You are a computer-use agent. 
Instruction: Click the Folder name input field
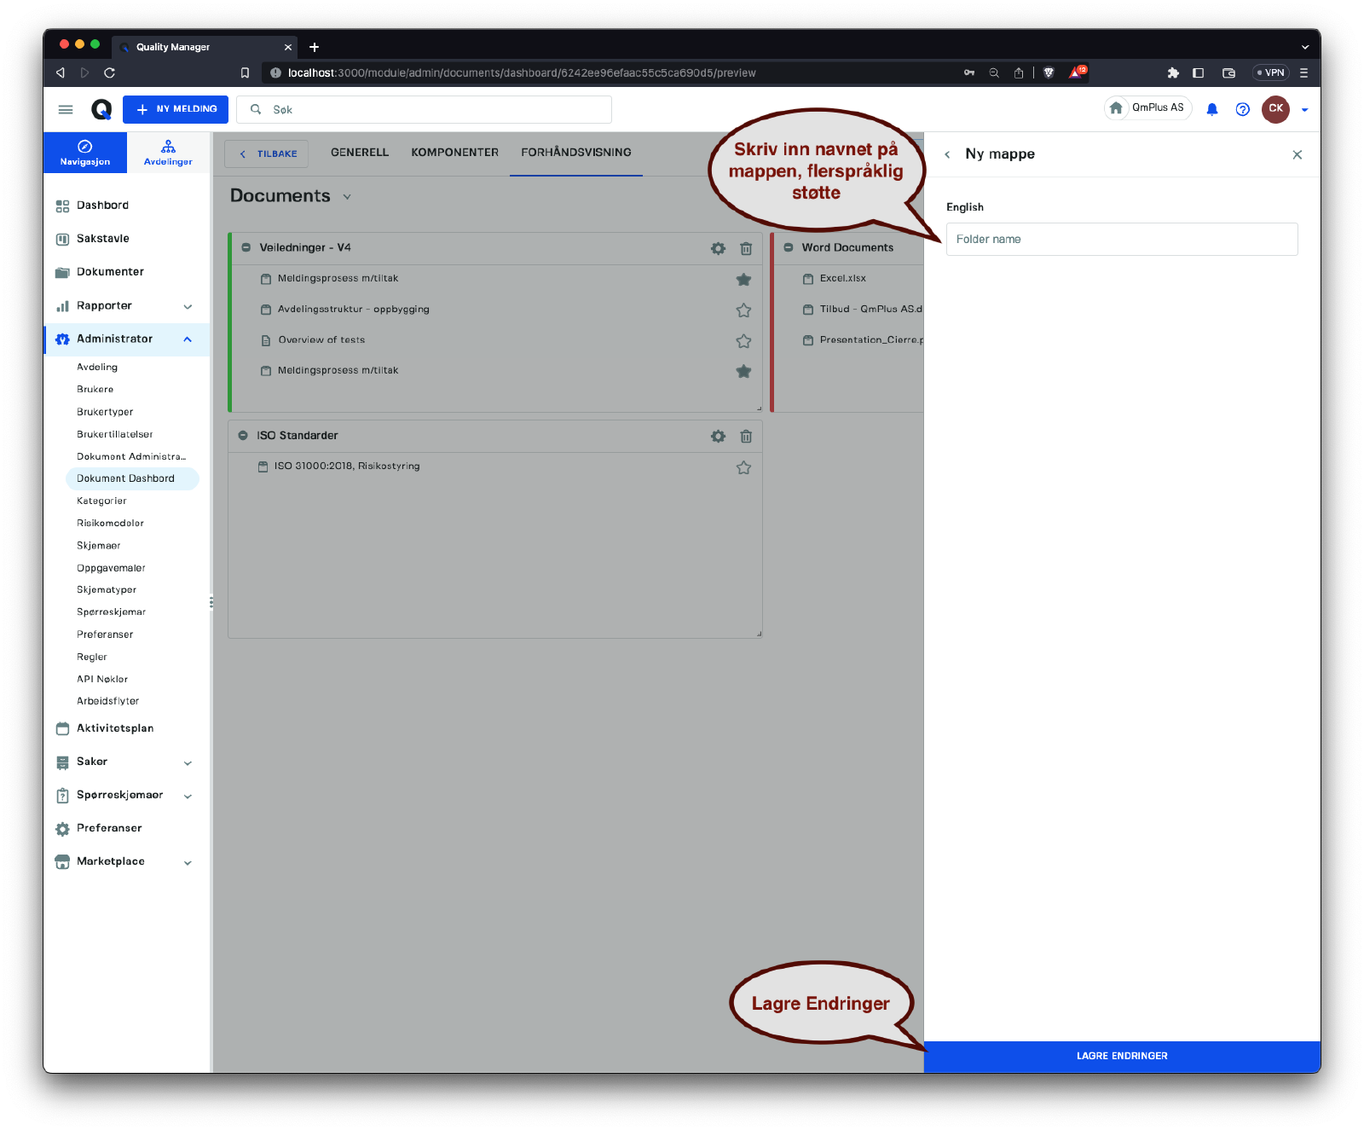click(x=1121, y=240)
